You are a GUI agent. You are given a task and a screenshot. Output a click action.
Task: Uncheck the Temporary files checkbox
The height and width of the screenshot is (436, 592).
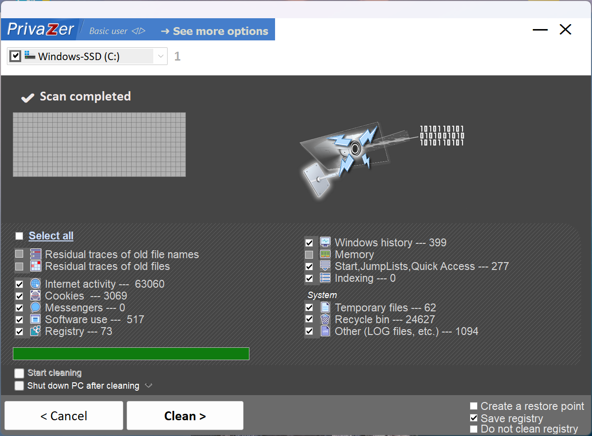(309, 307)
